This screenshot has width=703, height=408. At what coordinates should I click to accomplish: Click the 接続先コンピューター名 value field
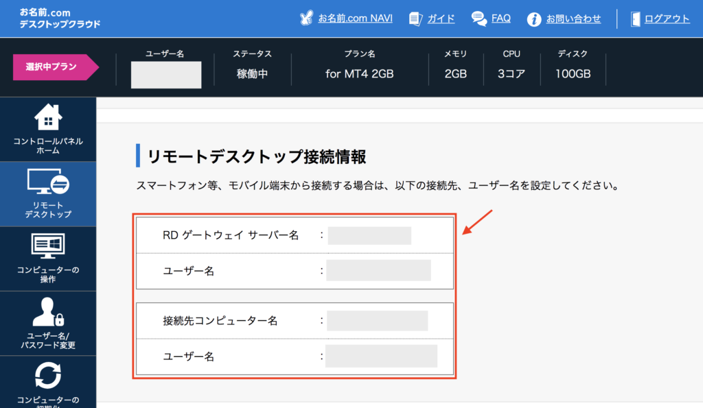(x=377, y=320)
